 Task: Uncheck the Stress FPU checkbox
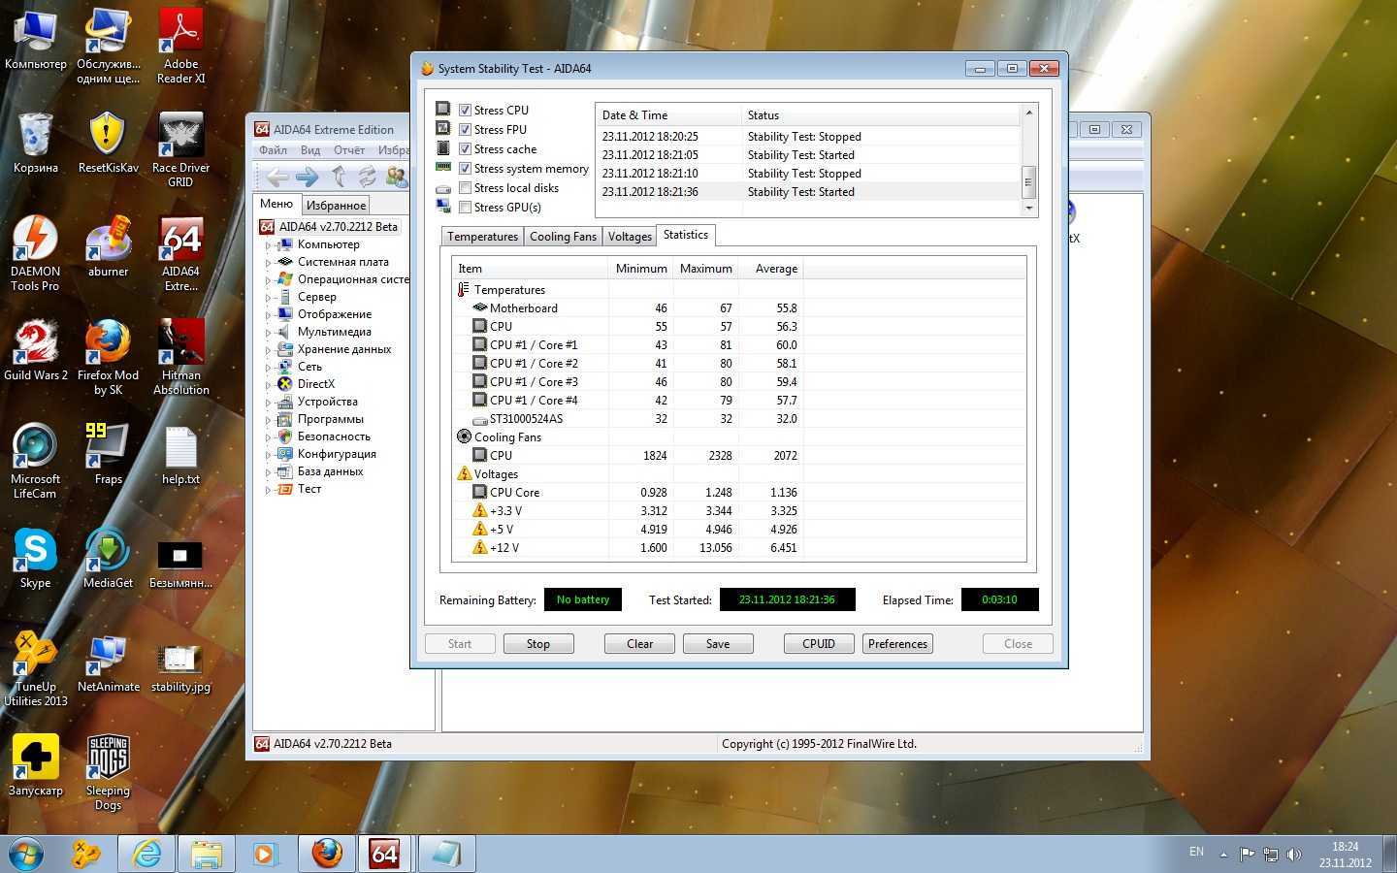click(466, 129)
